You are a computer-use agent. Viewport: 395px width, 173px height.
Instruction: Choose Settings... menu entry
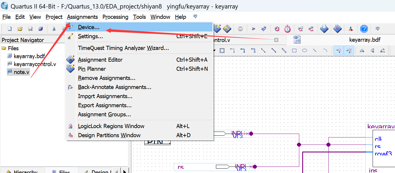139,36
